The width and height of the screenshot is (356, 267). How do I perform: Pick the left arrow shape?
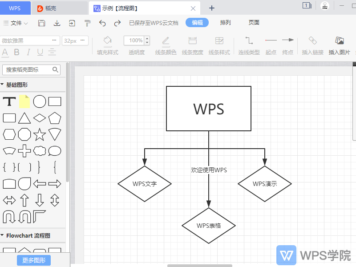[x=40, y=184]
